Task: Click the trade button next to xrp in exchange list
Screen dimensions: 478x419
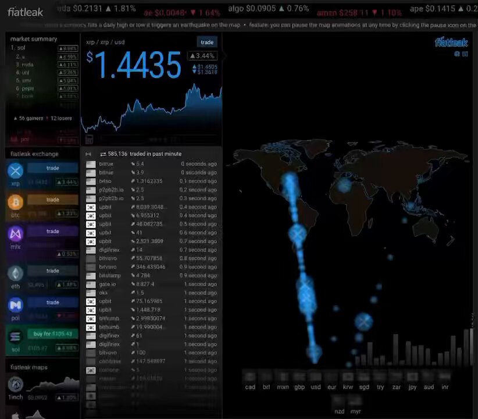Action: 53,168
